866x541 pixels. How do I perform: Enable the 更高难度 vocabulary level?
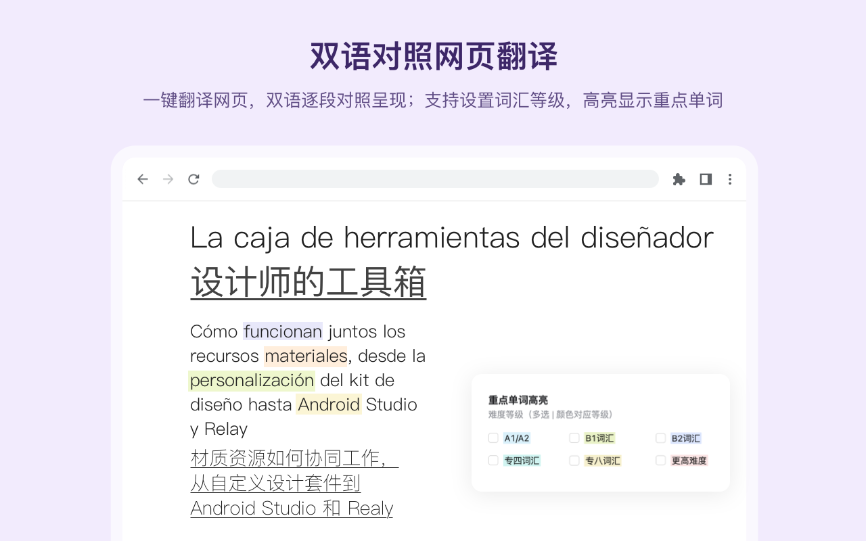[x=660, y=461]
